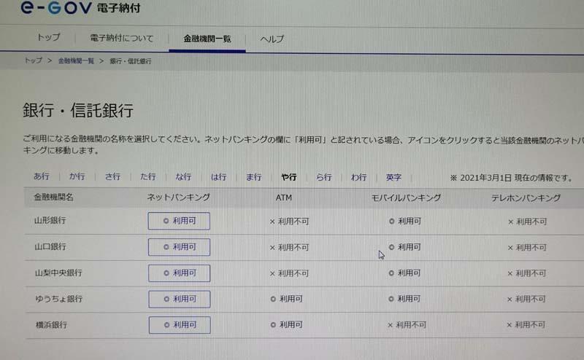Click ゆうちょ銀行 ATM 利用可 cell
The width and height of the screenshot is (584, 360).
pyautogui.click(x=286, y=299)
